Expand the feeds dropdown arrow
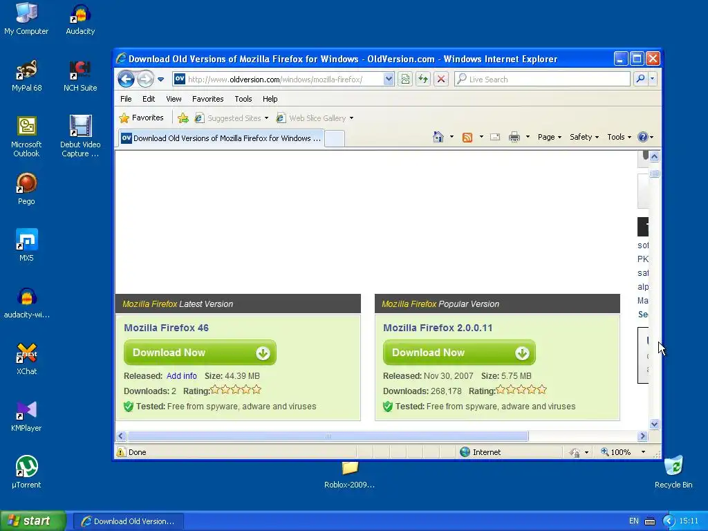The height and width of the screenshot is (531, 708). point(481,137)
